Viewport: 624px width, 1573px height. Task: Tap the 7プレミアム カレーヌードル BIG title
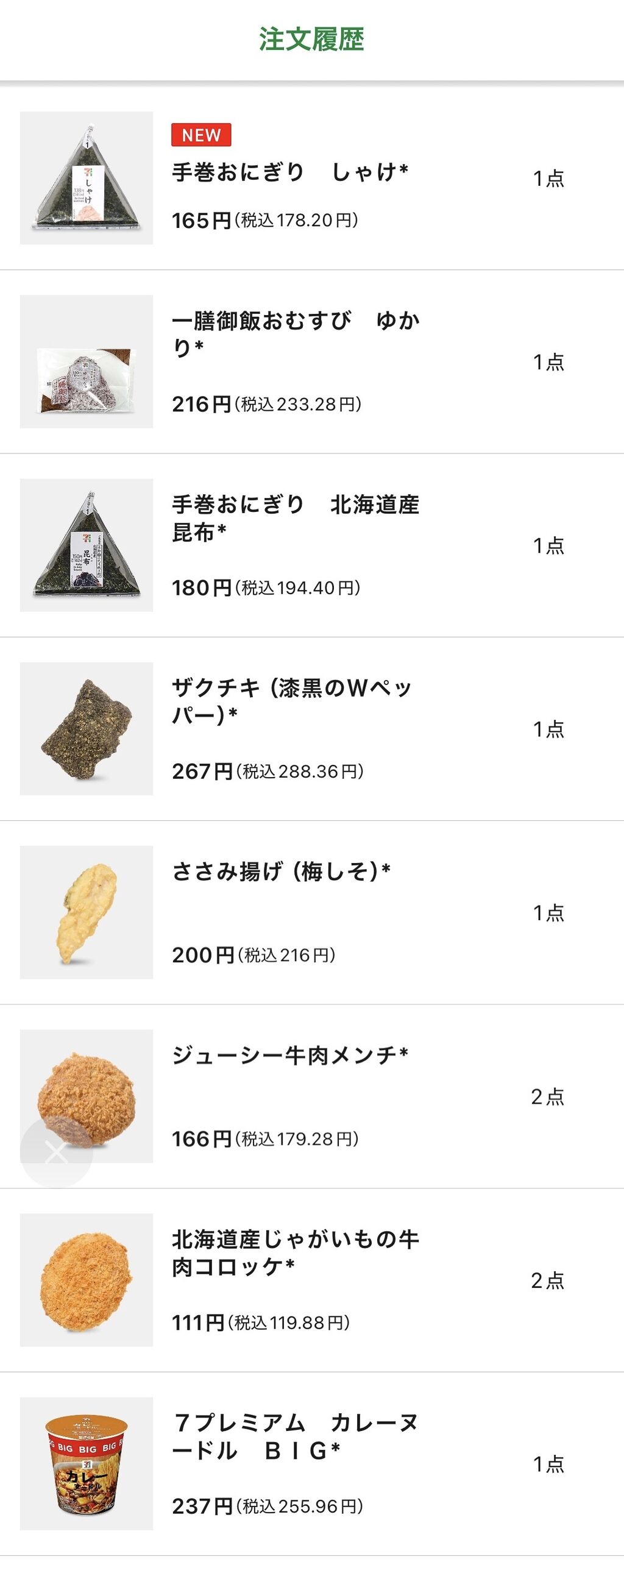tap(296, 1436)
